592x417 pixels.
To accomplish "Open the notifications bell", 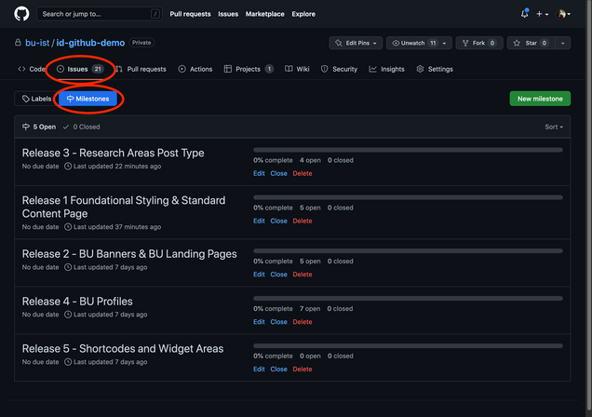I will [x=524, y=14].
